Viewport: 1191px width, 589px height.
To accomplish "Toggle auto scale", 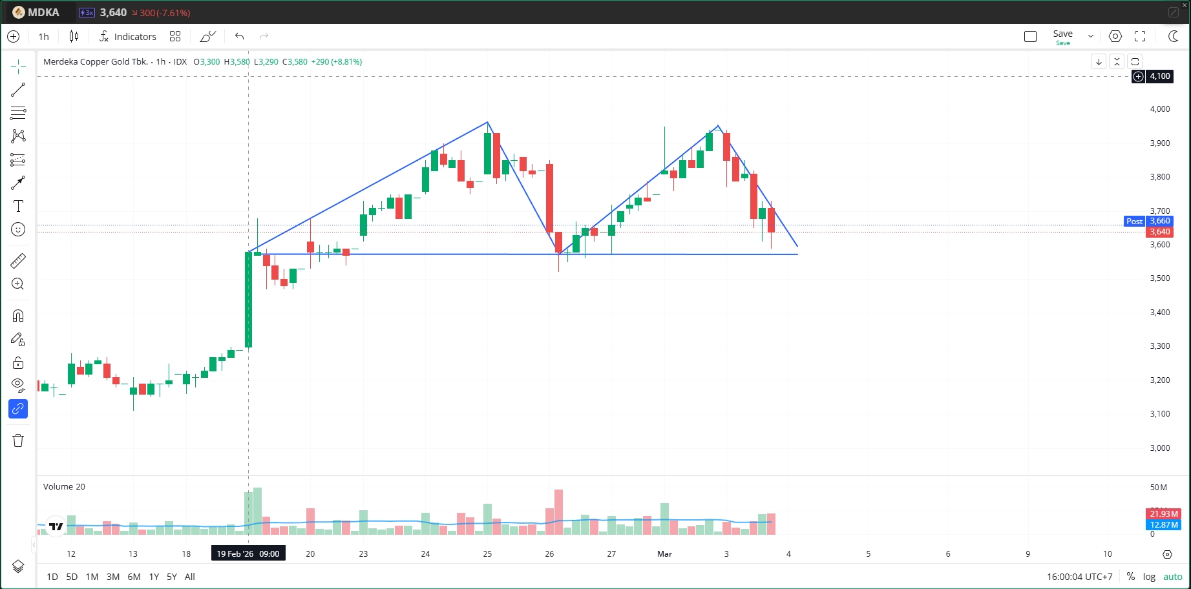I will [x=1173, y=577].
